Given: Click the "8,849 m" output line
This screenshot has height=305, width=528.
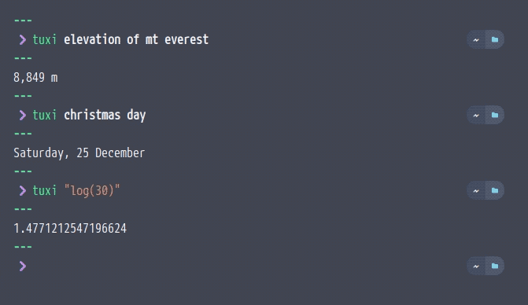Looking at the screenshot, I should (35, 78).
